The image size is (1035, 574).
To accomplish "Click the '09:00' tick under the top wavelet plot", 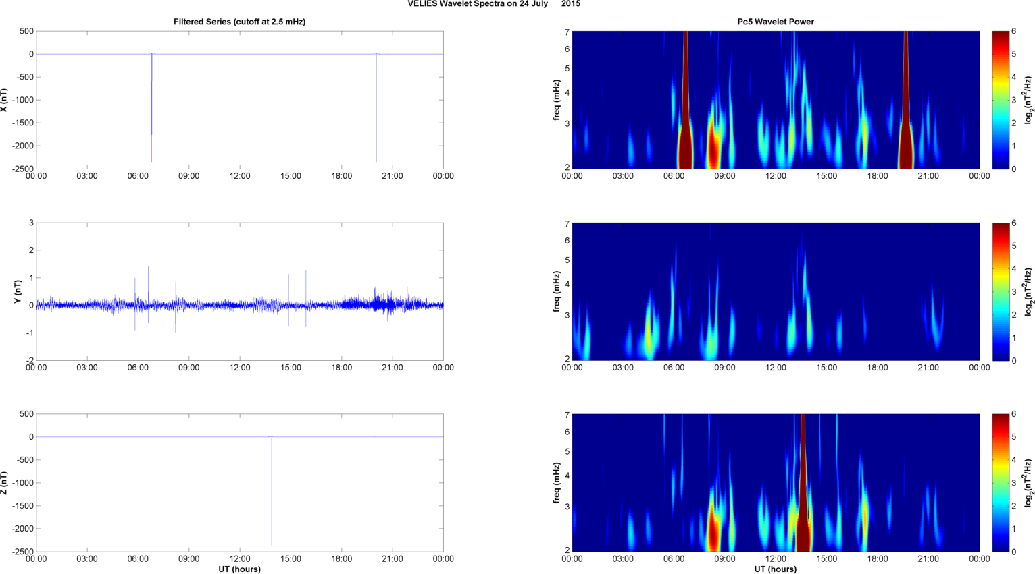I will click(x=725, y=176).
